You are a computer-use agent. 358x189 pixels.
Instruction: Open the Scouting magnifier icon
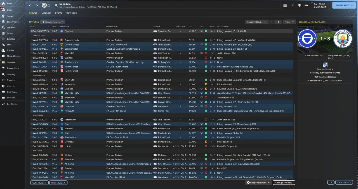[3, 74]
